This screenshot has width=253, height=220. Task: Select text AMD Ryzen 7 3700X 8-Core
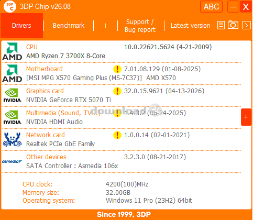tap(65, 56)
